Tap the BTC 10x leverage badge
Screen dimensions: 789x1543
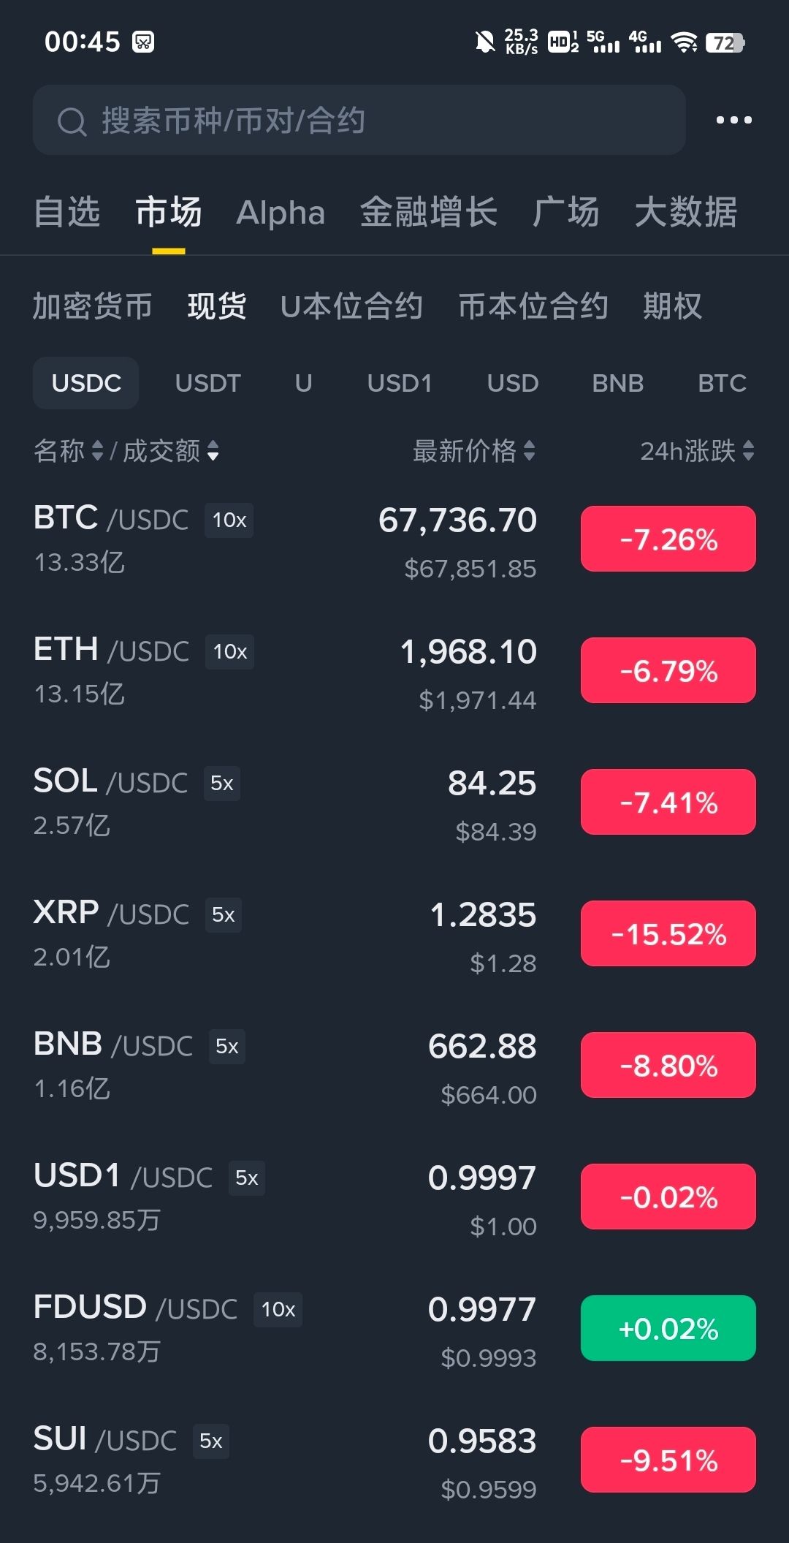pyautogui.click(x=229, y=520)
